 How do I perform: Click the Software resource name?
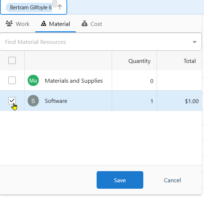56,101
